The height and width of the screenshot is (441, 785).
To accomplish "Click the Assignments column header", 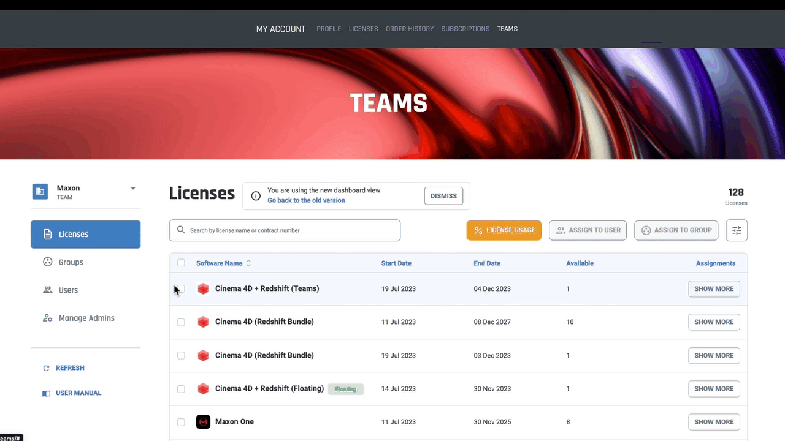I will (716, 263).
